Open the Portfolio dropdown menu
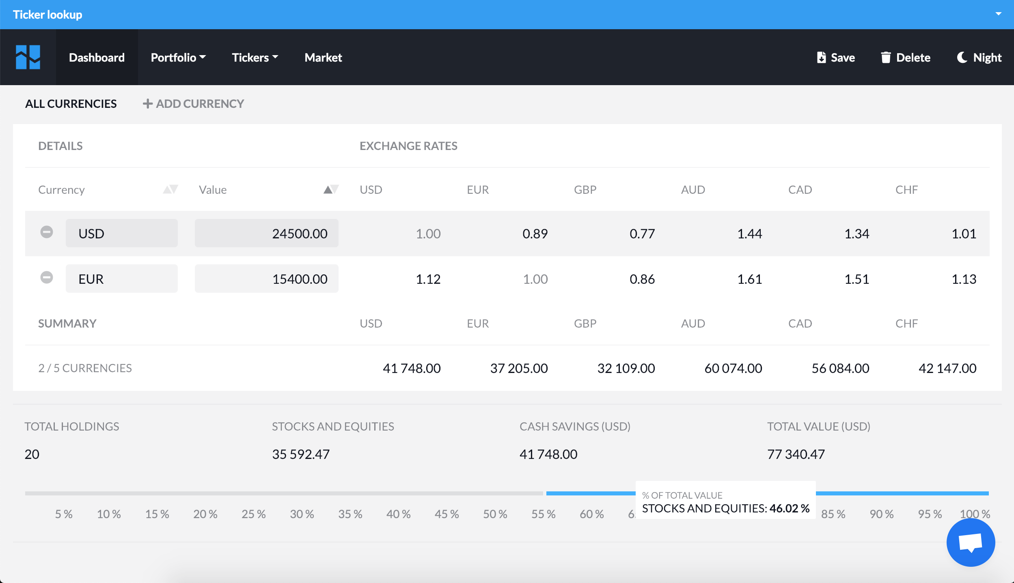The height and width of the screenshot is (583, 1014). (178, 57)
